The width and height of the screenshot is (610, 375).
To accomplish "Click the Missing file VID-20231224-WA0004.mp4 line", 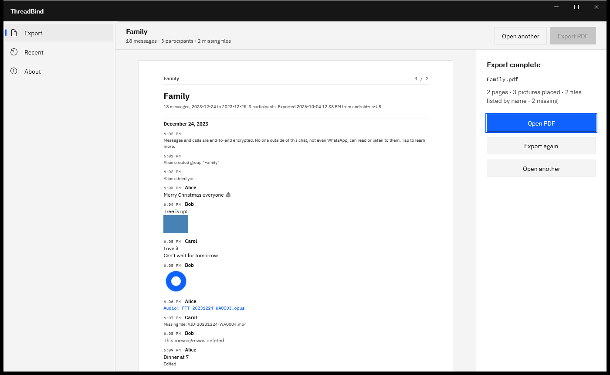I will tap(205, 324).
